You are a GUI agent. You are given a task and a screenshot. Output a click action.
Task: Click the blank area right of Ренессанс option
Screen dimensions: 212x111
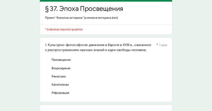click(119, 76)
